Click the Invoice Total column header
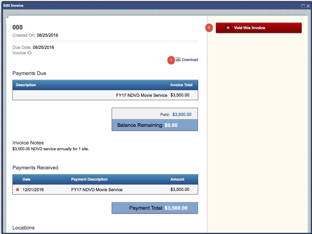The image size is (312, 234). pyautogui.click(x=181, y=85)
